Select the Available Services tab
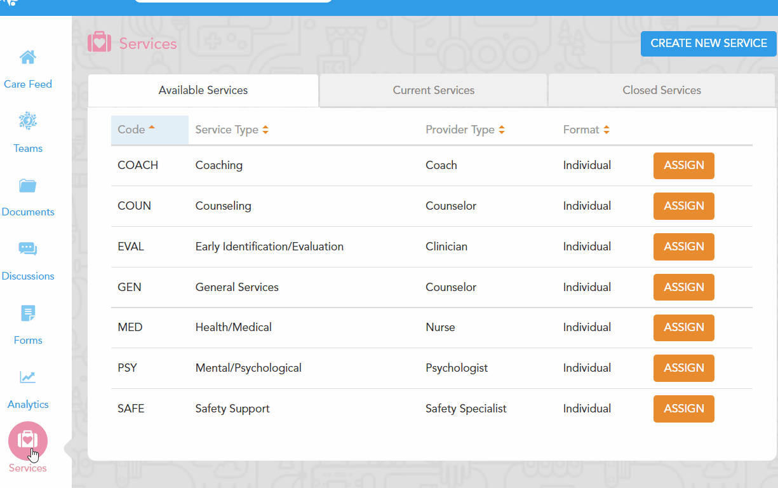The image size is (778, 488). coord(203,90)
